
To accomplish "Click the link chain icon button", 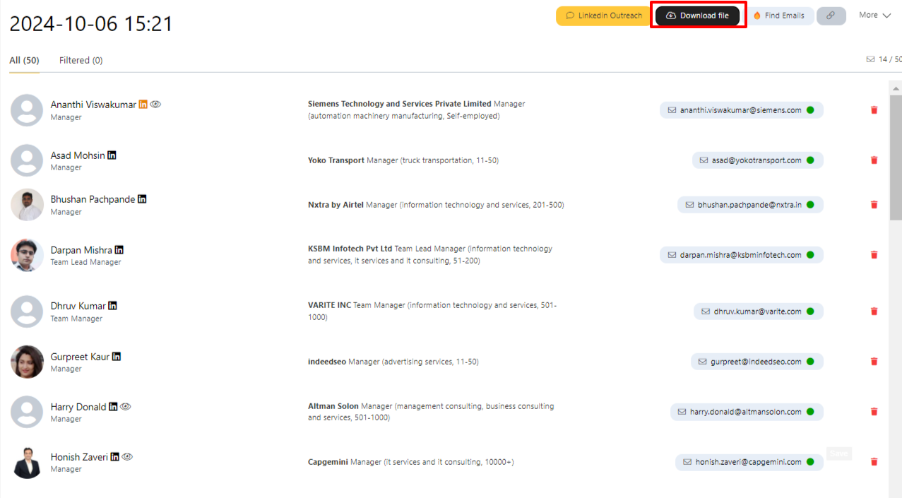I will click(831, 16).
